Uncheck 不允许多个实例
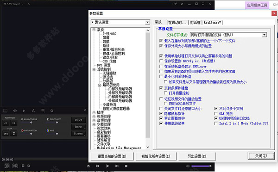 pyautogui.click(x=216, y=108)
